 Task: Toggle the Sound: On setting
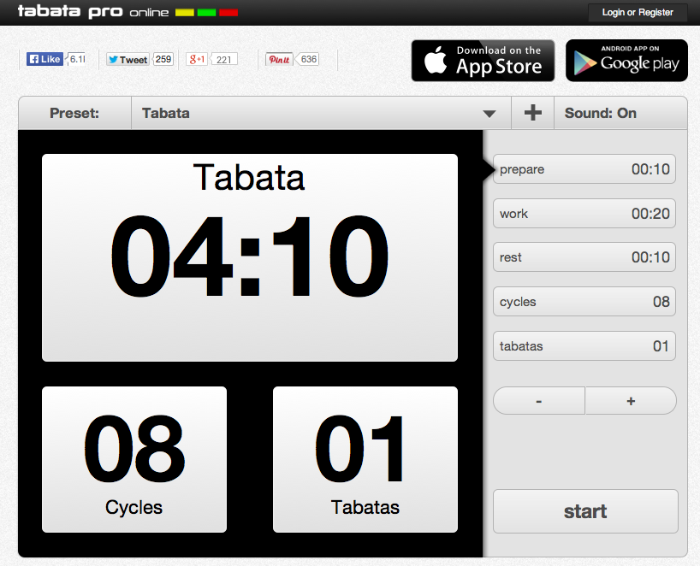point(601,113)
